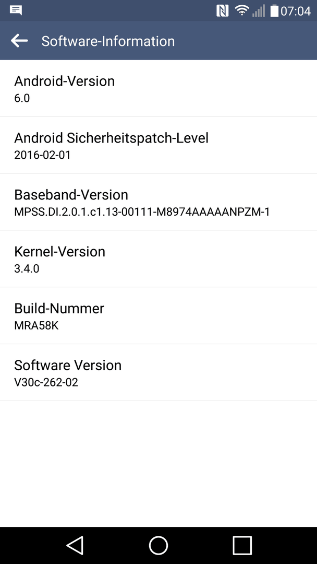Select the Android Sicherheitspatch-Level entry

(x=159, y=145)
